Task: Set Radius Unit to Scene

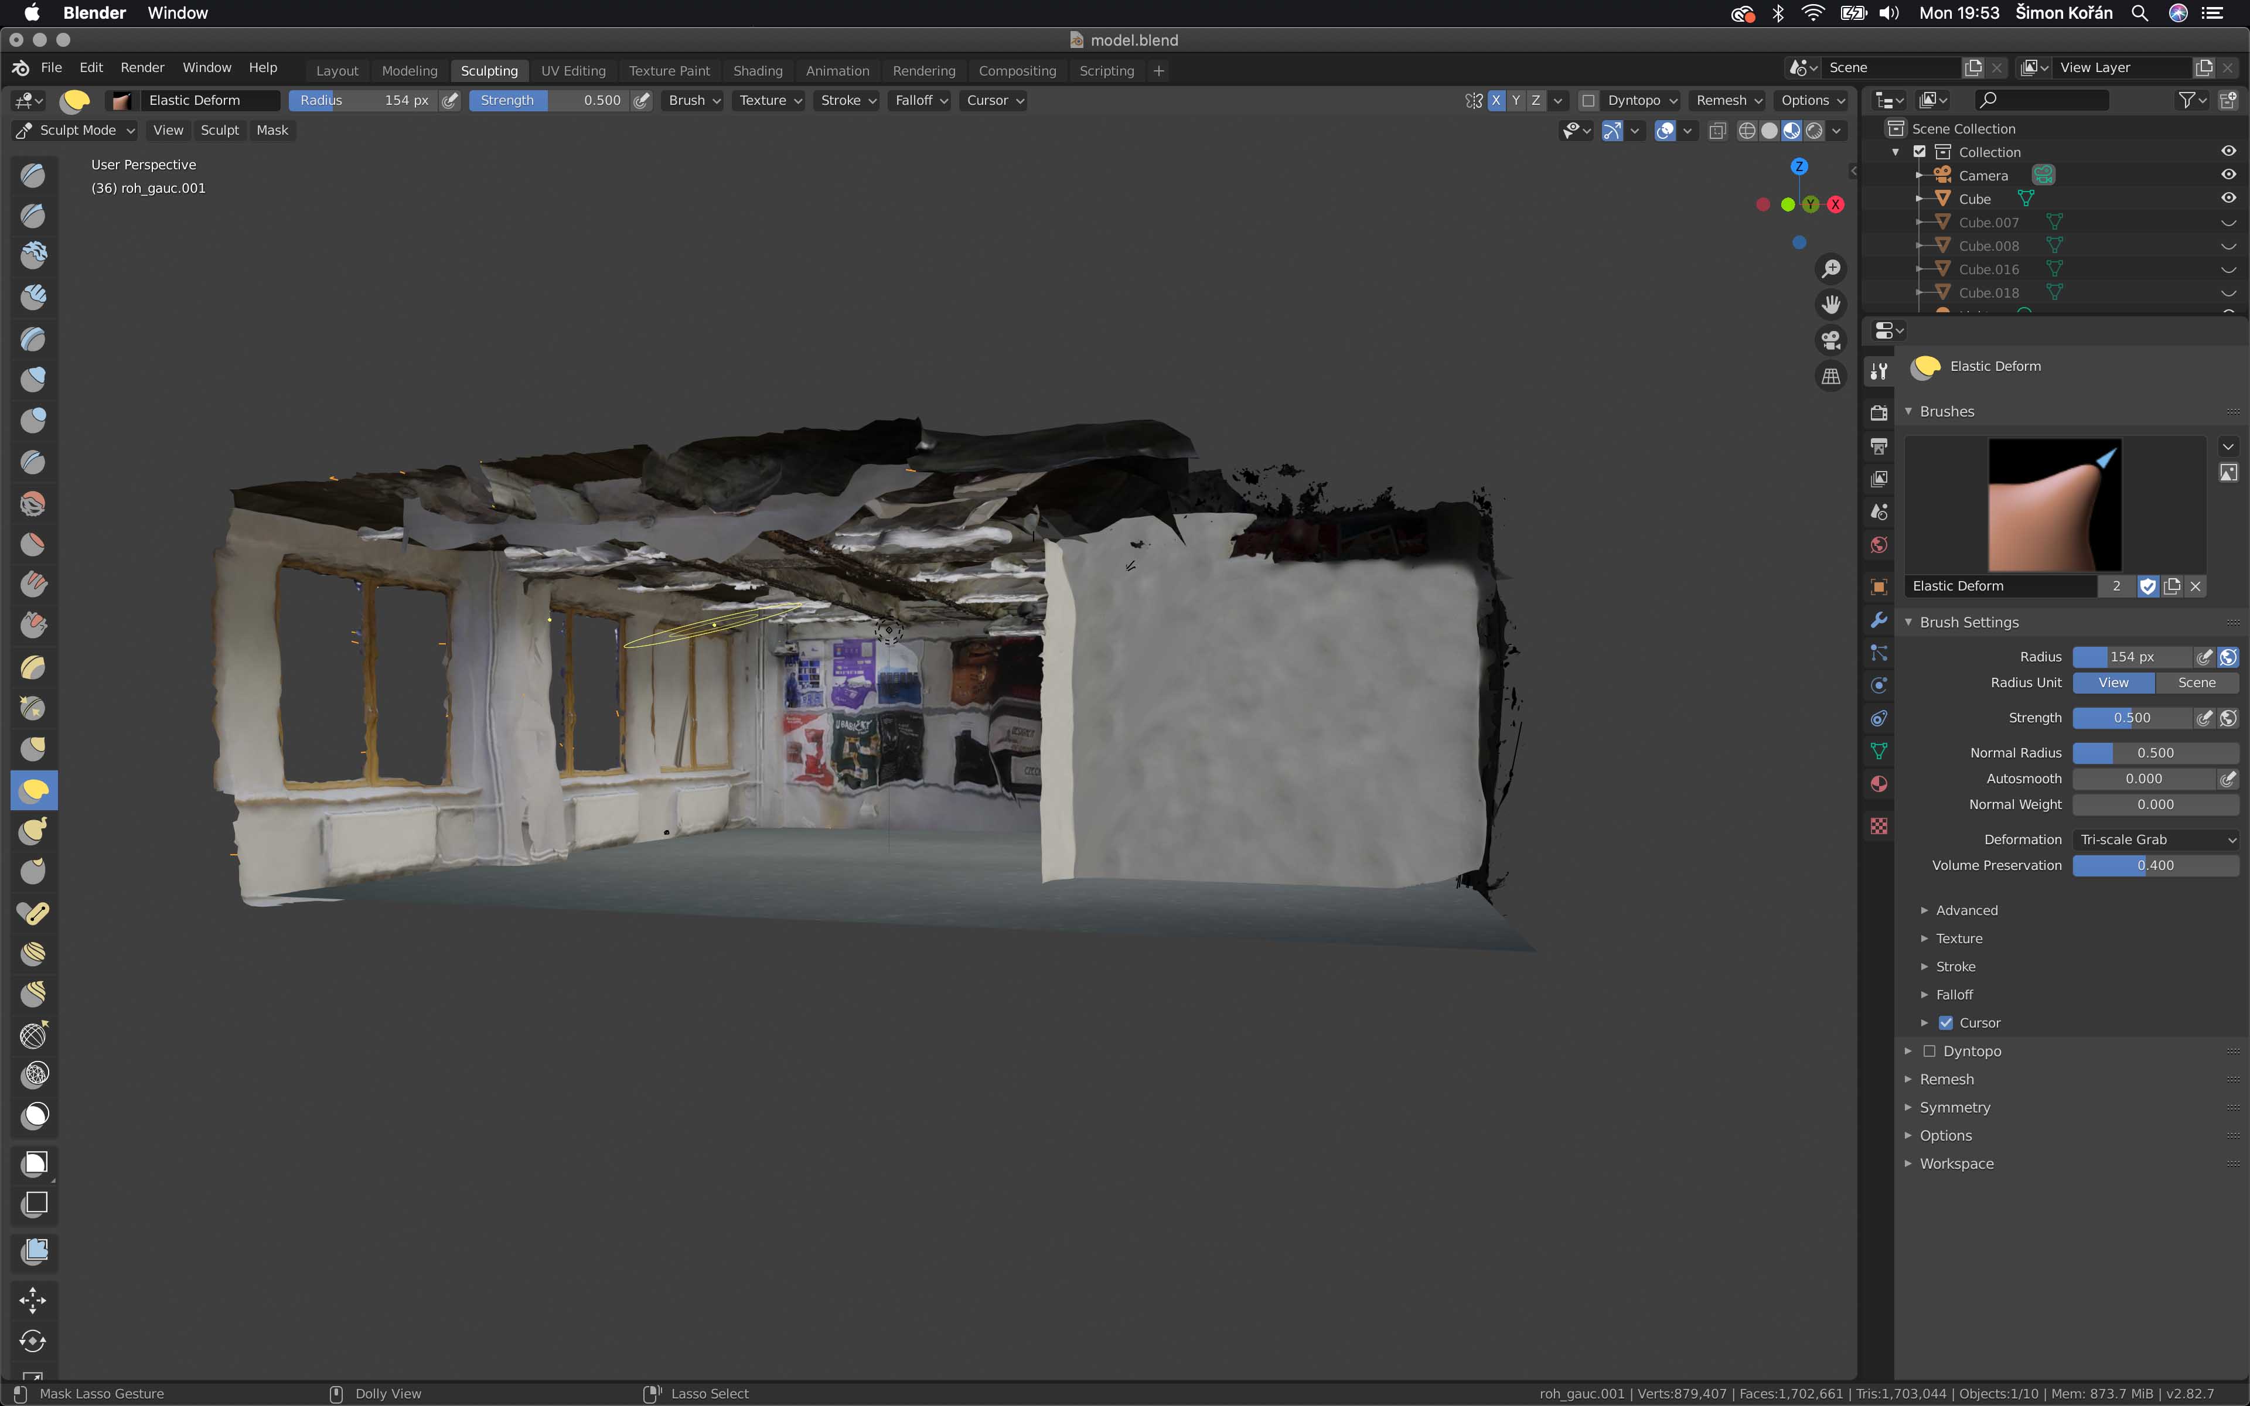Action: [x=2196, y=682]
